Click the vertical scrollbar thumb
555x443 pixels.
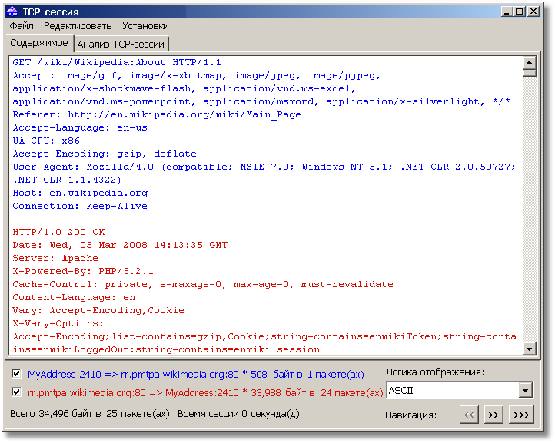click(x=529, y=73)
